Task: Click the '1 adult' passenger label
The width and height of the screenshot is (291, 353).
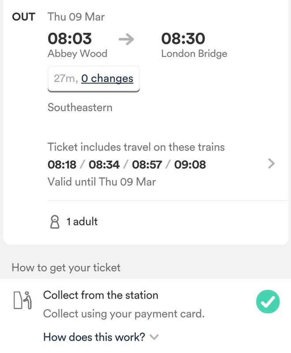Action: click(82, 222)
